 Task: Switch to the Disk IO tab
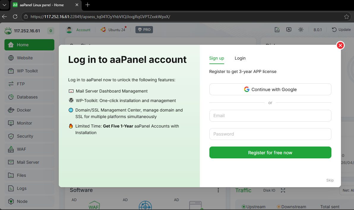click(269, 190)
